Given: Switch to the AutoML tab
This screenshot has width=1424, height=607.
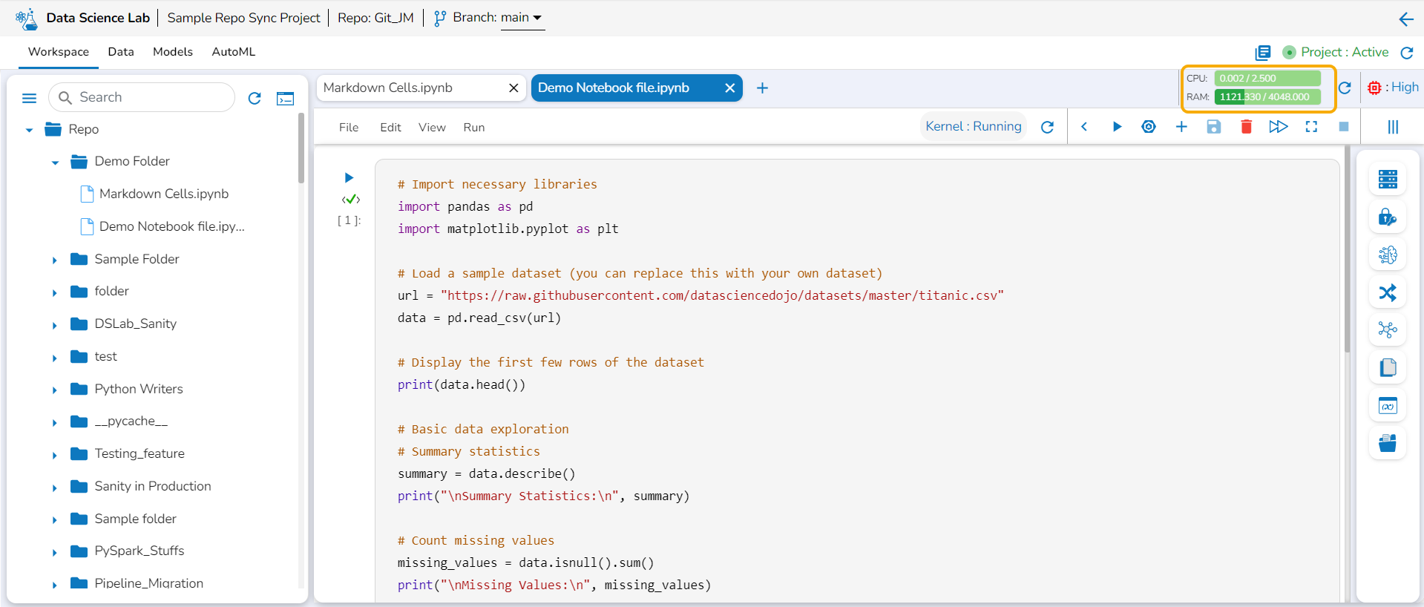Looking at the screenshot, I should coord(233,52).
